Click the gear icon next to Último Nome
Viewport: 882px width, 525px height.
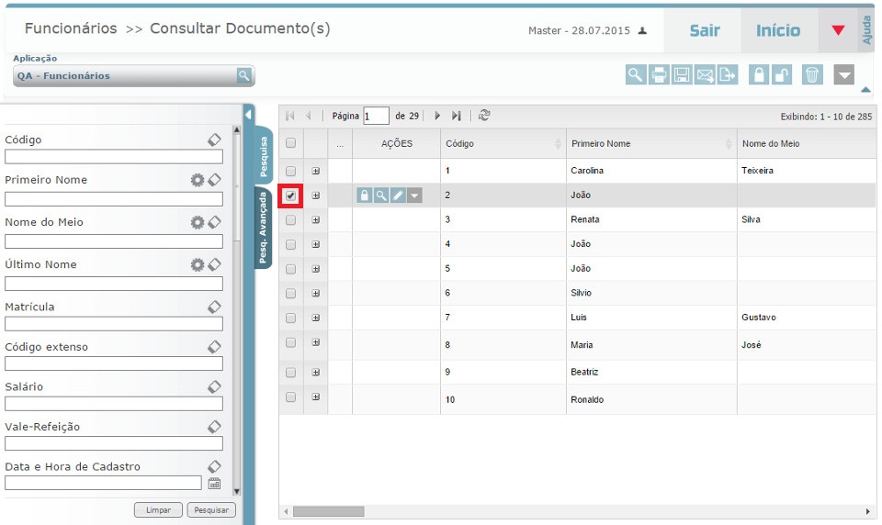(197, 264)
